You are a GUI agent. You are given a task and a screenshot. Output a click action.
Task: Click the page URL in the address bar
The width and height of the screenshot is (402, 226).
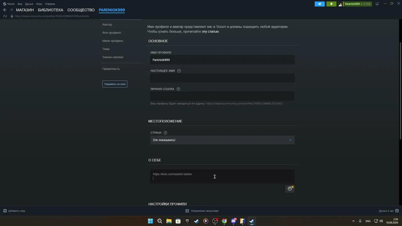click(x=52, y=16)
